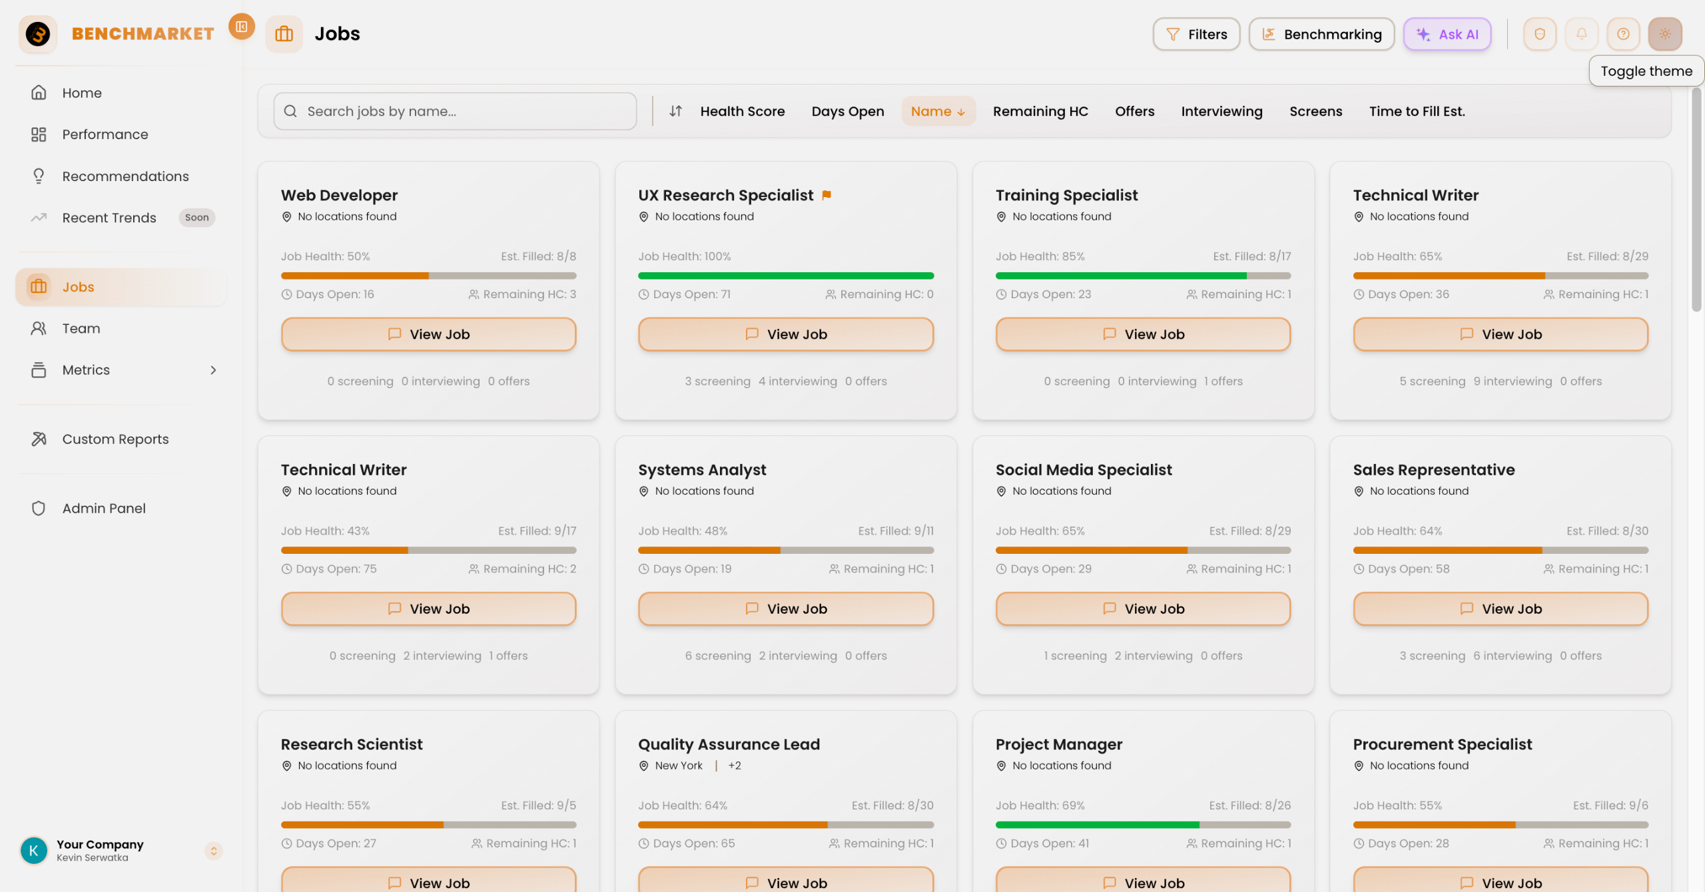1705x892 pixels.
Task: Collapse the sidebar using the panel icon
Action: click(x=241, y=27)
